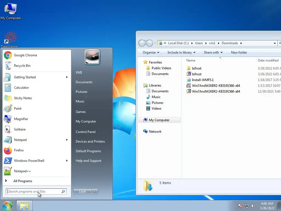Screen dimensions: 281x211
Task: Expand Windows PowerShell submenu arrow
Action: coord(67,160)
